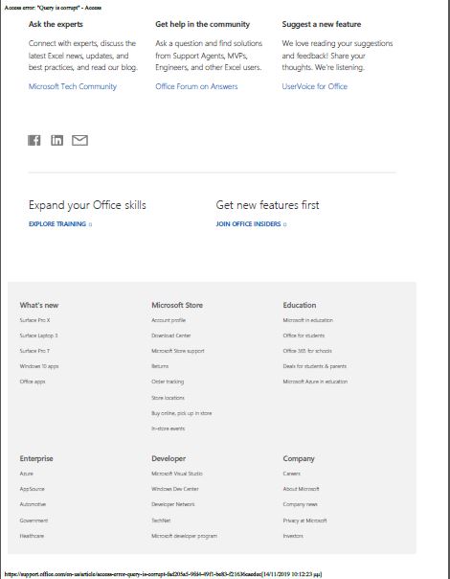Open the Microsoft developer program link
Screen dimensions: 450x579
pos(185,536)
